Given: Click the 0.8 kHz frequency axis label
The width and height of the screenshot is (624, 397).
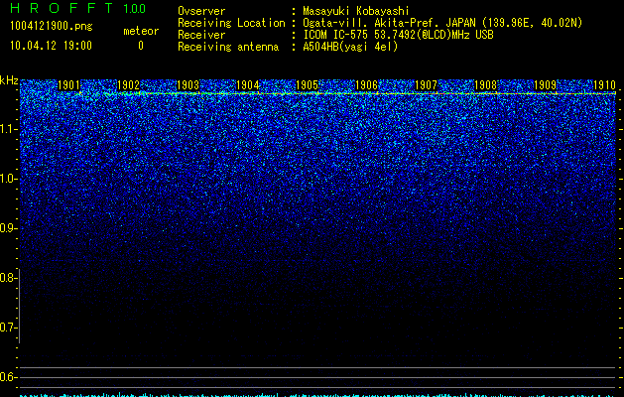Looking at the screenshot, I should pyautogui.click(x=8, y=278).
